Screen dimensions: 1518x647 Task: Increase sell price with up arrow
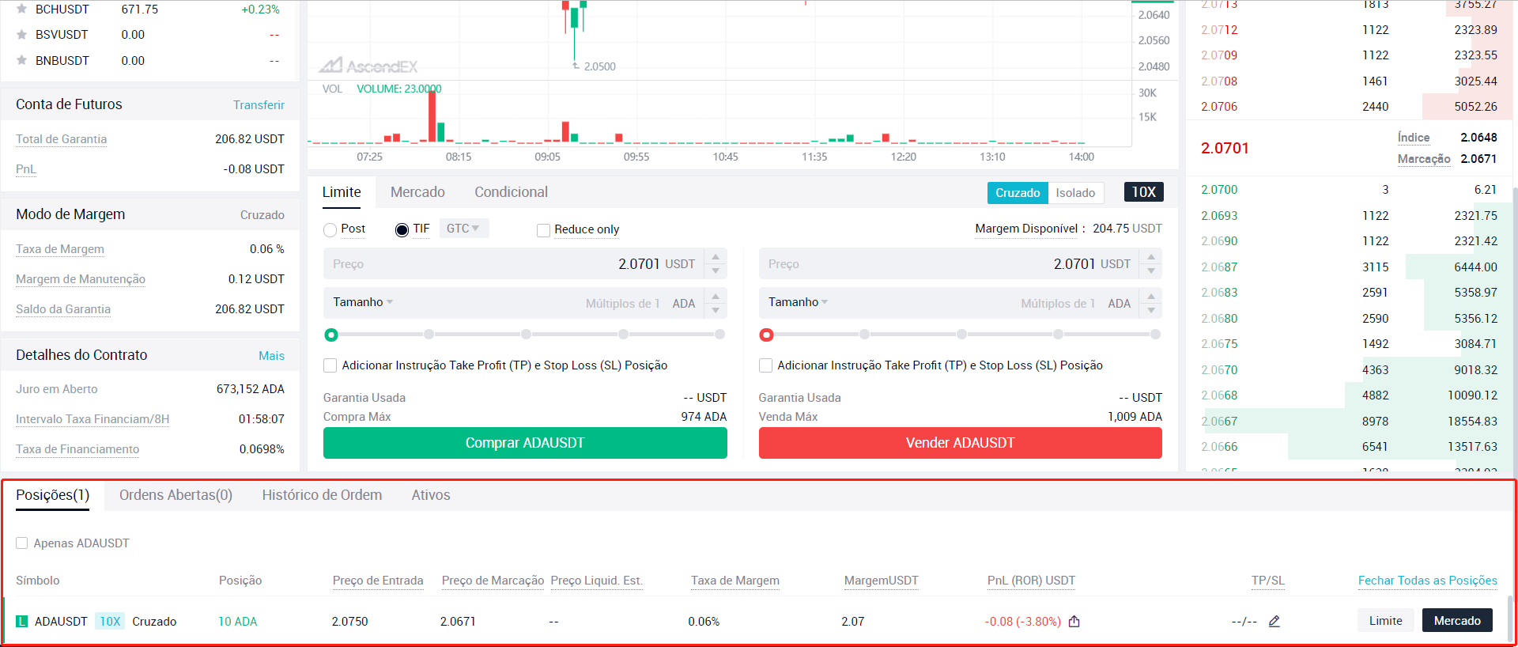pyautogui.click(x=1151, y=257)
